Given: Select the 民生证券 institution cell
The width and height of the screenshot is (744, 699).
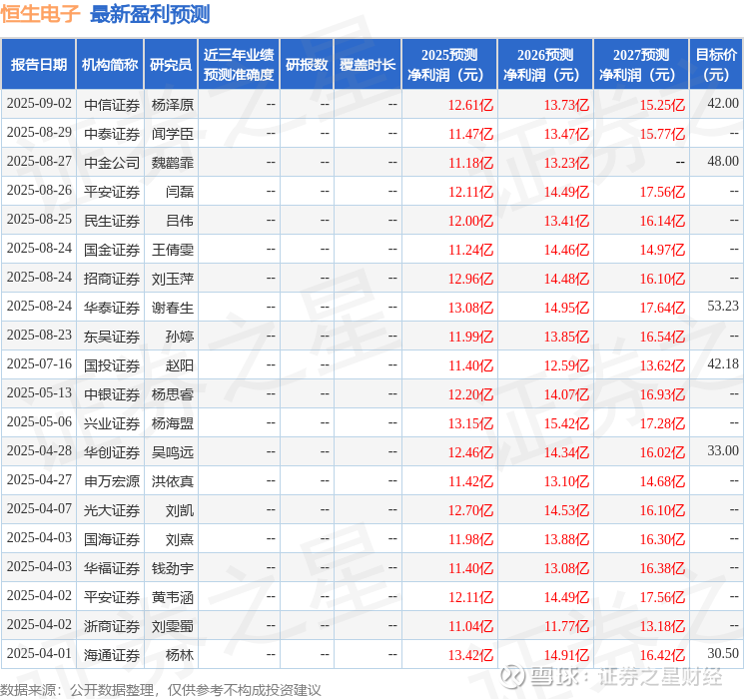Looking at the screenshot, I should 112,221.
